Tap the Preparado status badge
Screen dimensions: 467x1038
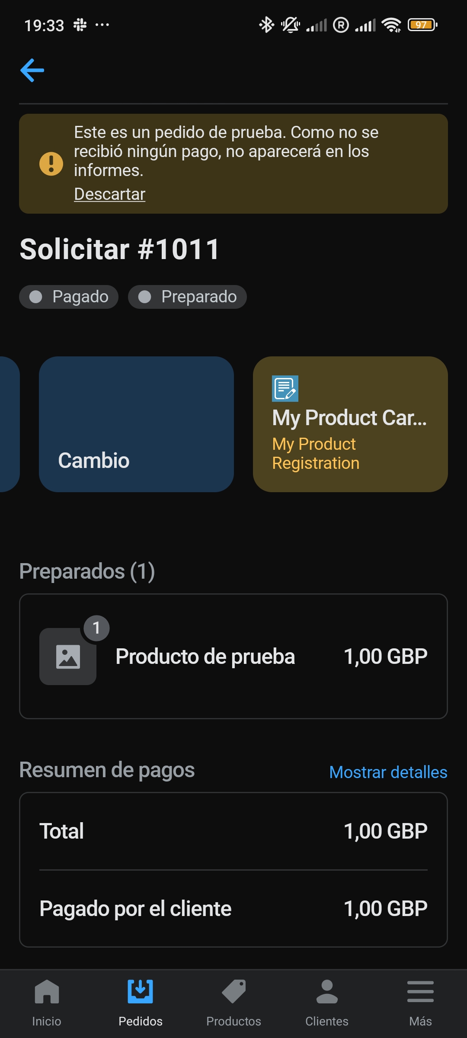[187, 297]
